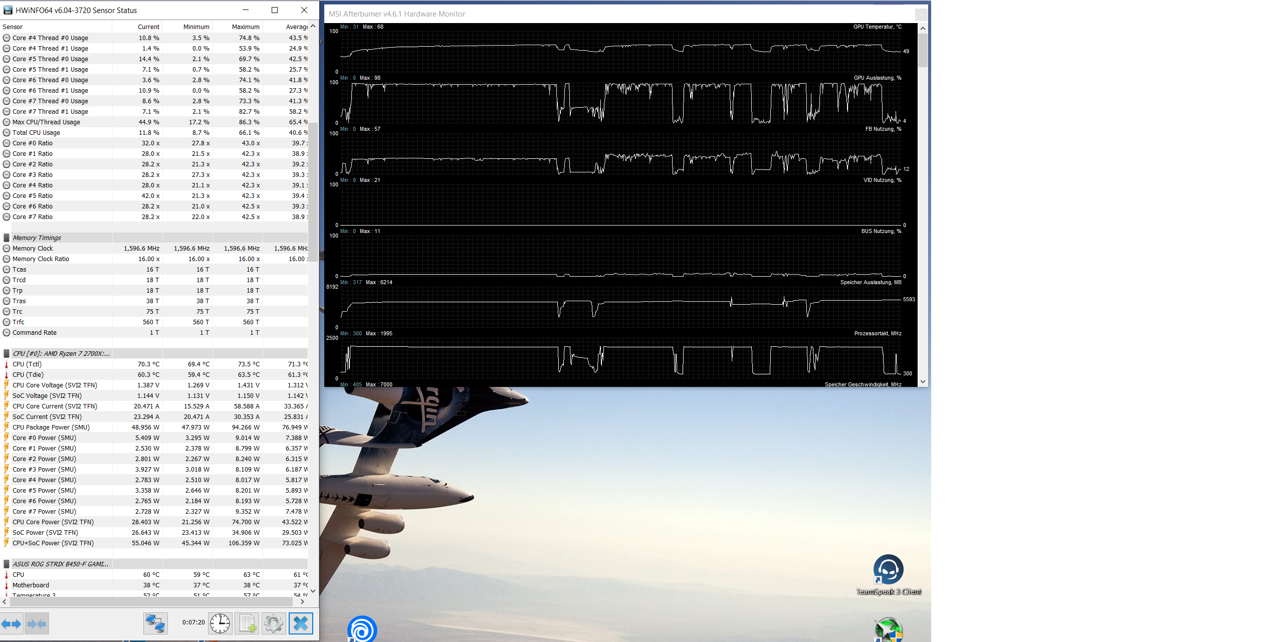
Task: Select the Total CPU Usage row
Action: tap(36, 133)
